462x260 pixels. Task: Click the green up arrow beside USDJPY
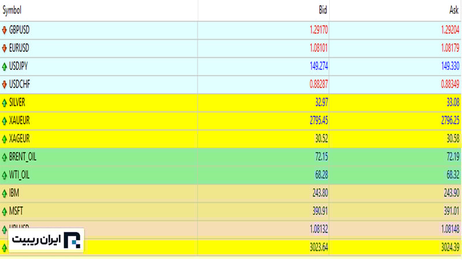tap(5, 66)
